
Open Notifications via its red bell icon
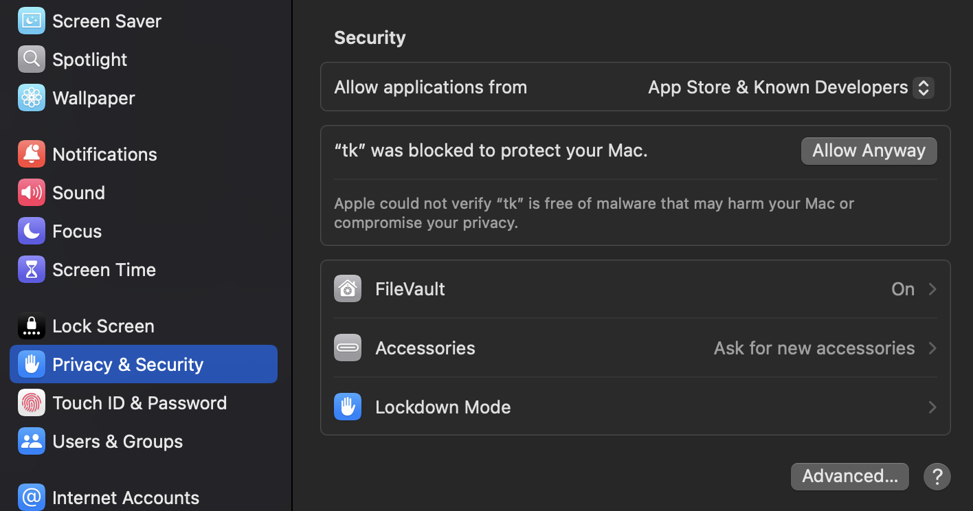point(31,154)
